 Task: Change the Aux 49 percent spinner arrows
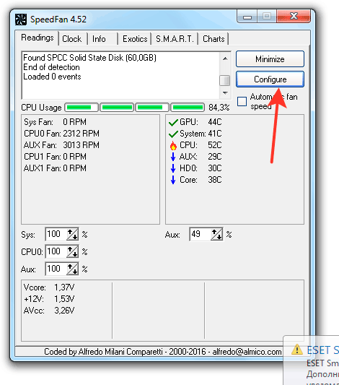pos(217,234)
